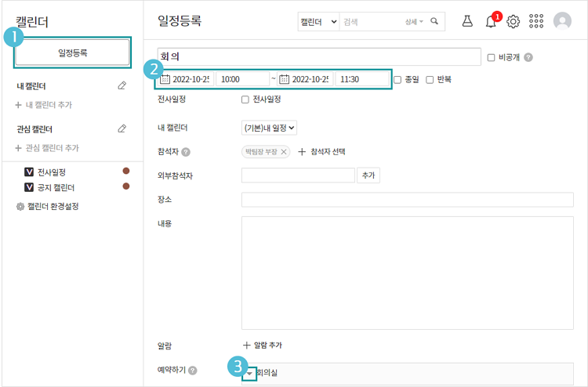Check the 반복 repeat checkbox

point(430,79)
